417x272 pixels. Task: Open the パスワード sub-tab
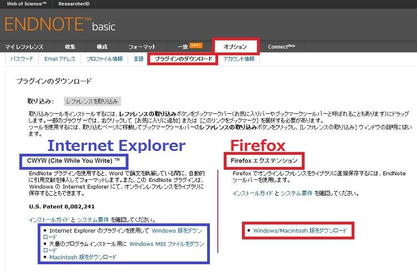[22, 59]
